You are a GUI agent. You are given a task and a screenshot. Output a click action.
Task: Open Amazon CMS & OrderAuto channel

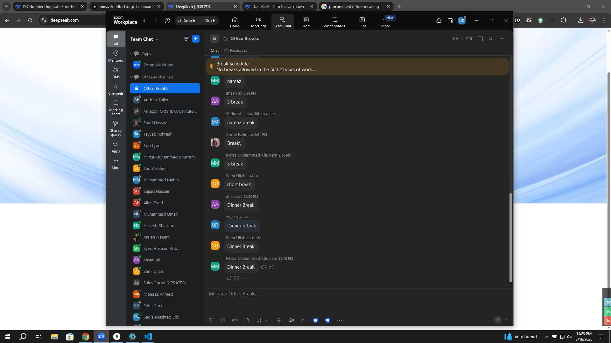(165, 111)
